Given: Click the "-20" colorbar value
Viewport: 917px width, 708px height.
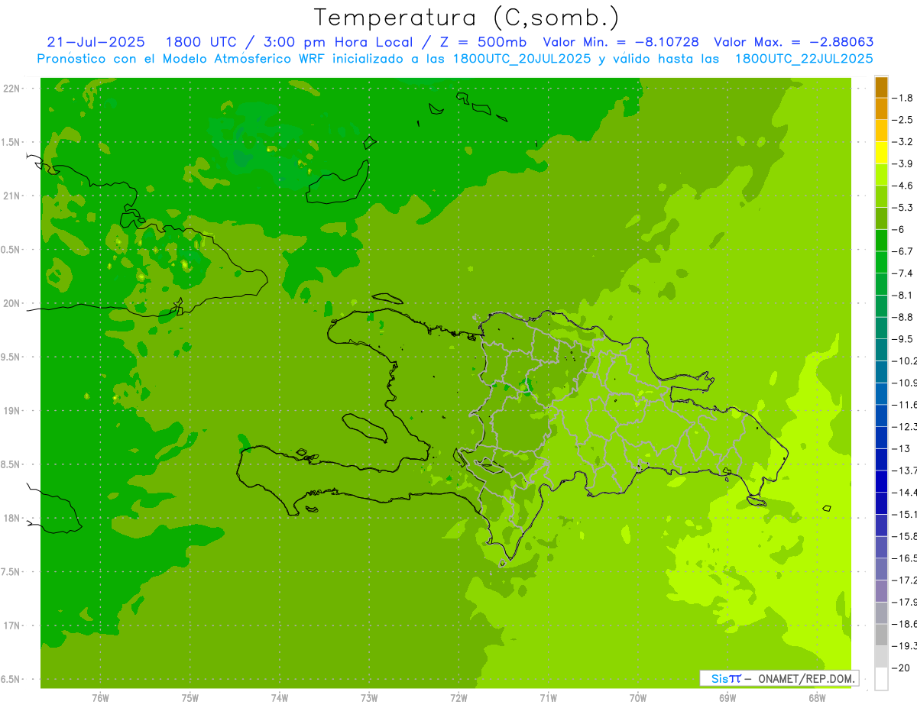Looking at the screenshot, I should point(902,668).
